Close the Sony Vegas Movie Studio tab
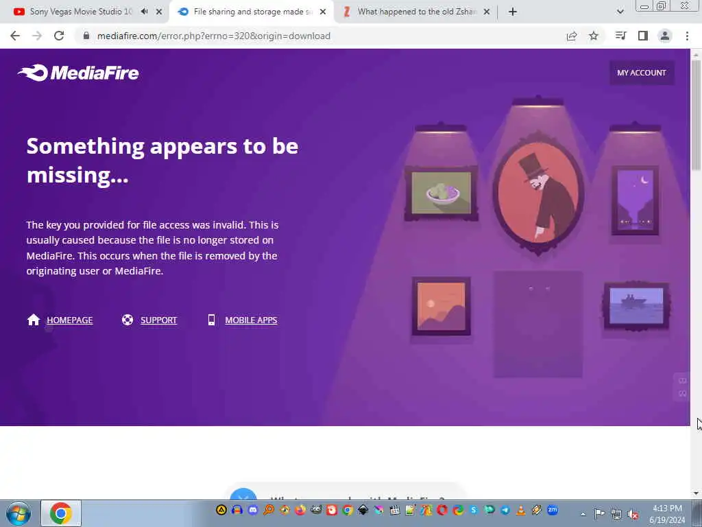This screenshot has width=702, height=527. 159,12
